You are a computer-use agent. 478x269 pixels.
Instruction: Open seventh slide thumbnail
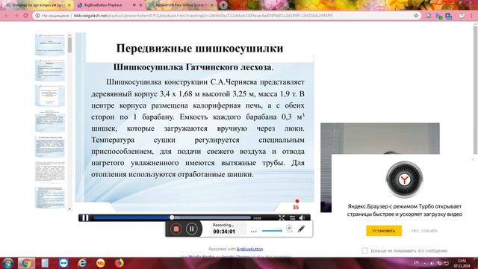click(50, 197)
